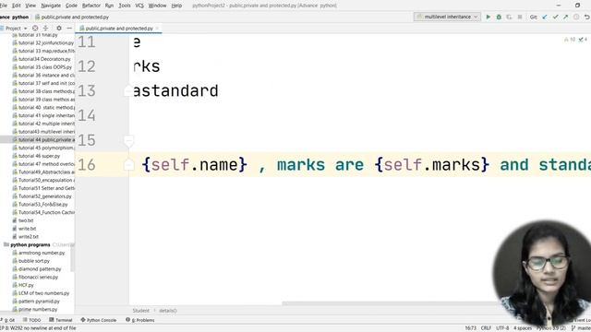Screen dimensions: 591x332
Task: Open the Help menu
Action: tap(176, 6)
